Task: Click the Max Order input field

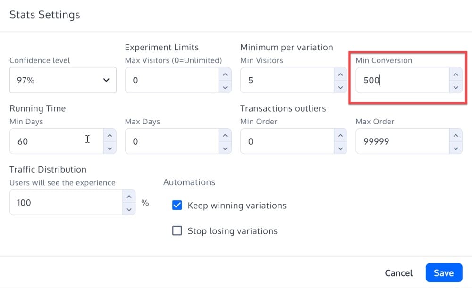Action: click(403, 141)
